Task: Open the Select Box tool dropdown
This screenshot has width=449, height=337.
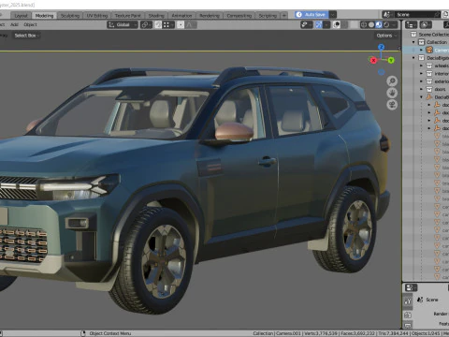Action: point(26,36)
